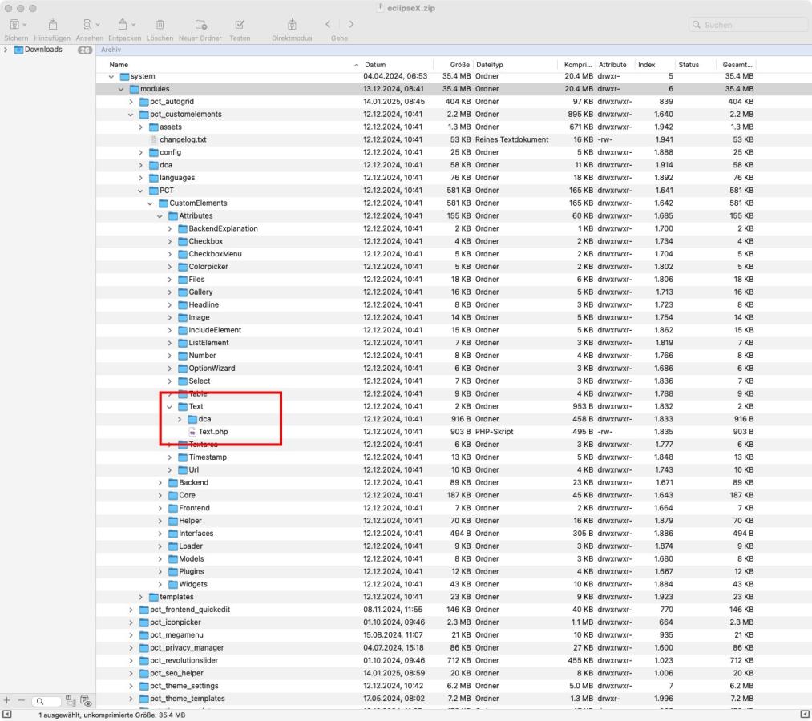Open the Sichern dropdown in toolbar

[x=14, y=25]
